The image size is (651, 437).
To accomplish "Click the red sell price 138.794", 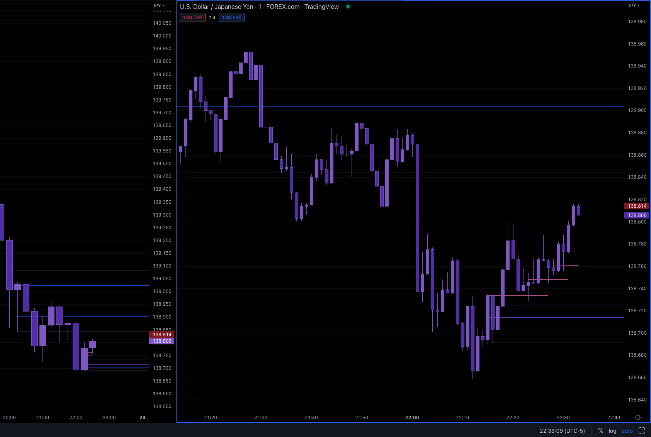I will (x=192, y=17).
